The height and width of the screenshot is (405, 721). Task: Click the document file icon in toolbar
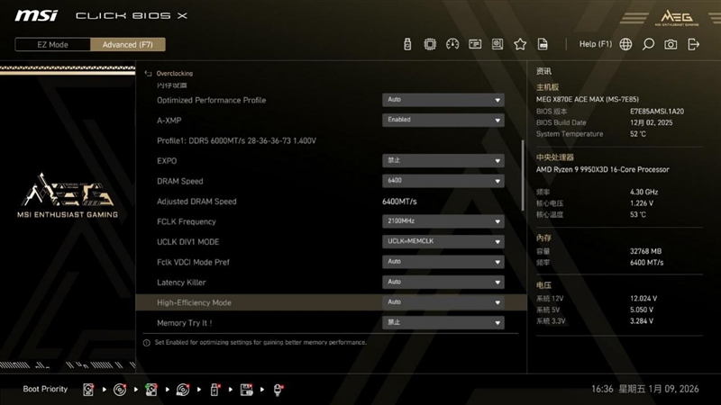pyautogui.click(x=543, y=44)
